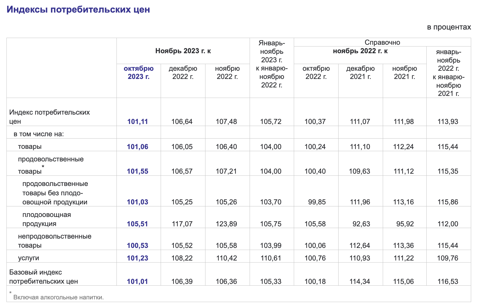
Task: Click the cell 109,76
Action: coord(448,258)
